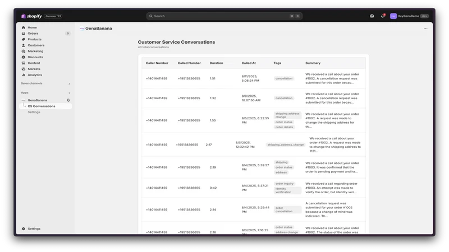Click the Shopify logo
This screenshot has width=449, height=252.
click(31, 16)
